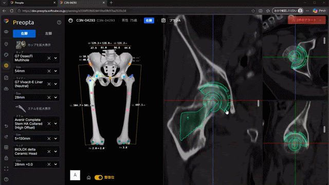Click the browser address bar URL
329x185 pixels.
click(x=74, y=11)
